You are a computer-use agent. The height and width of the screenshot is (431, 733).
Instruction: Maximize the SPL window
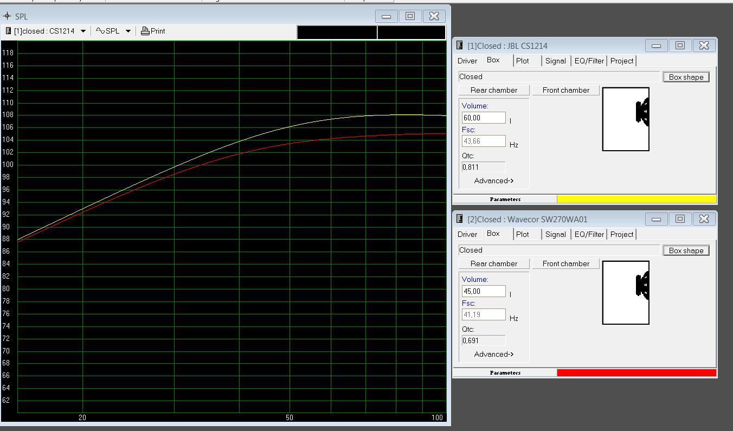point(410,16)
